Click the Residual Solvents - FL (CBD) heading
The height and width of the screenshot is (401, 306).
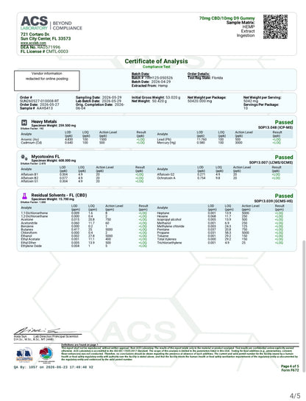[59, 195]
